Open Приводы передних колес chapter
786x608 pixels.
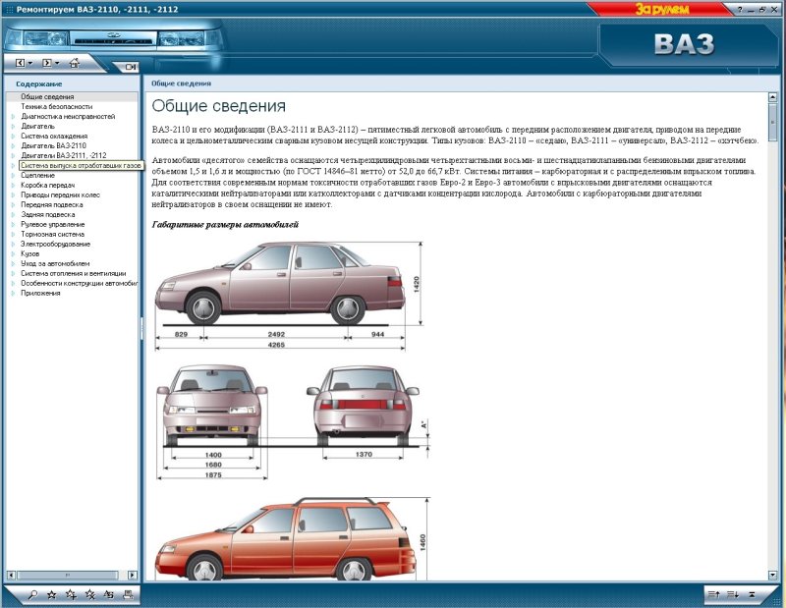(x=60, y=195)
